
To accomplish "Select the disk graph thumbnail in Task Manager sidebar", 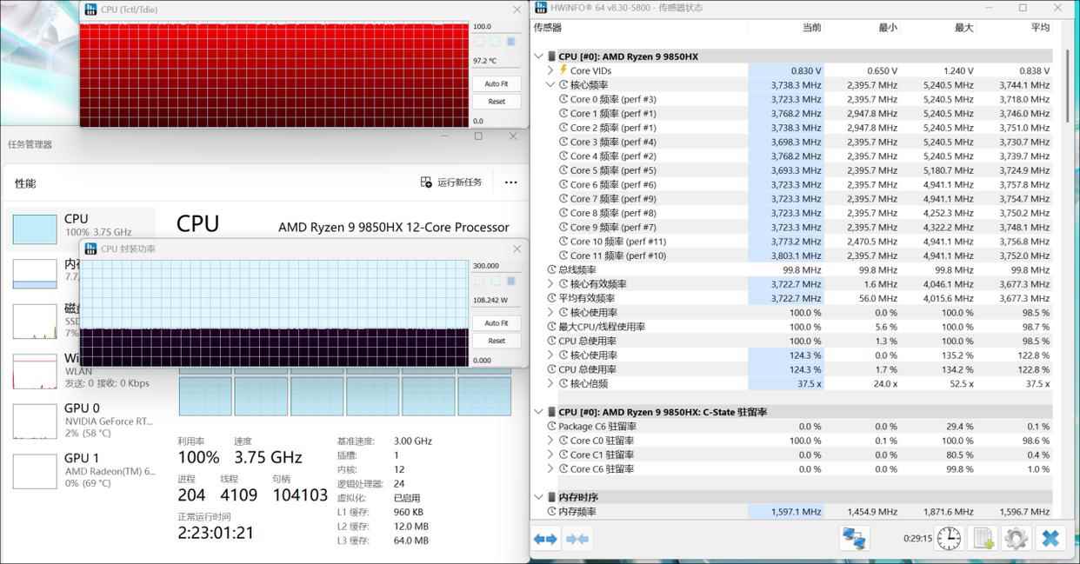I will tap(35, 323).
